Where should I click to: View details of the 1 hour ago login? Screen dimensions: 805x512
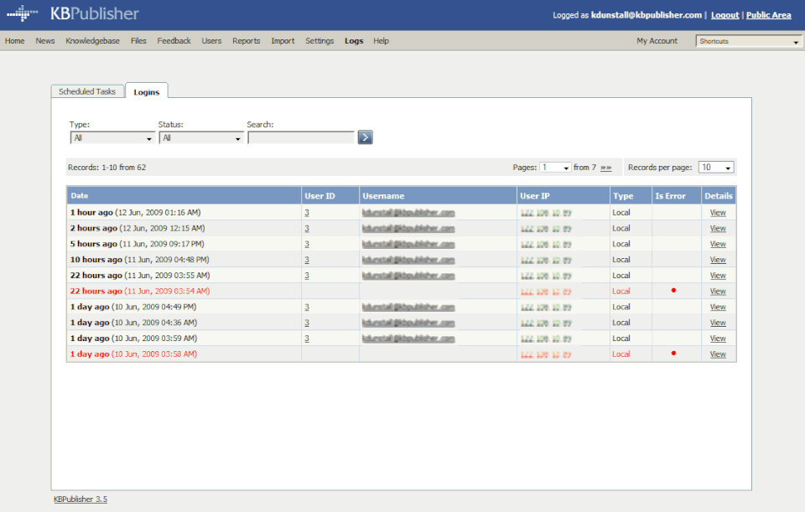pos(718,213)
